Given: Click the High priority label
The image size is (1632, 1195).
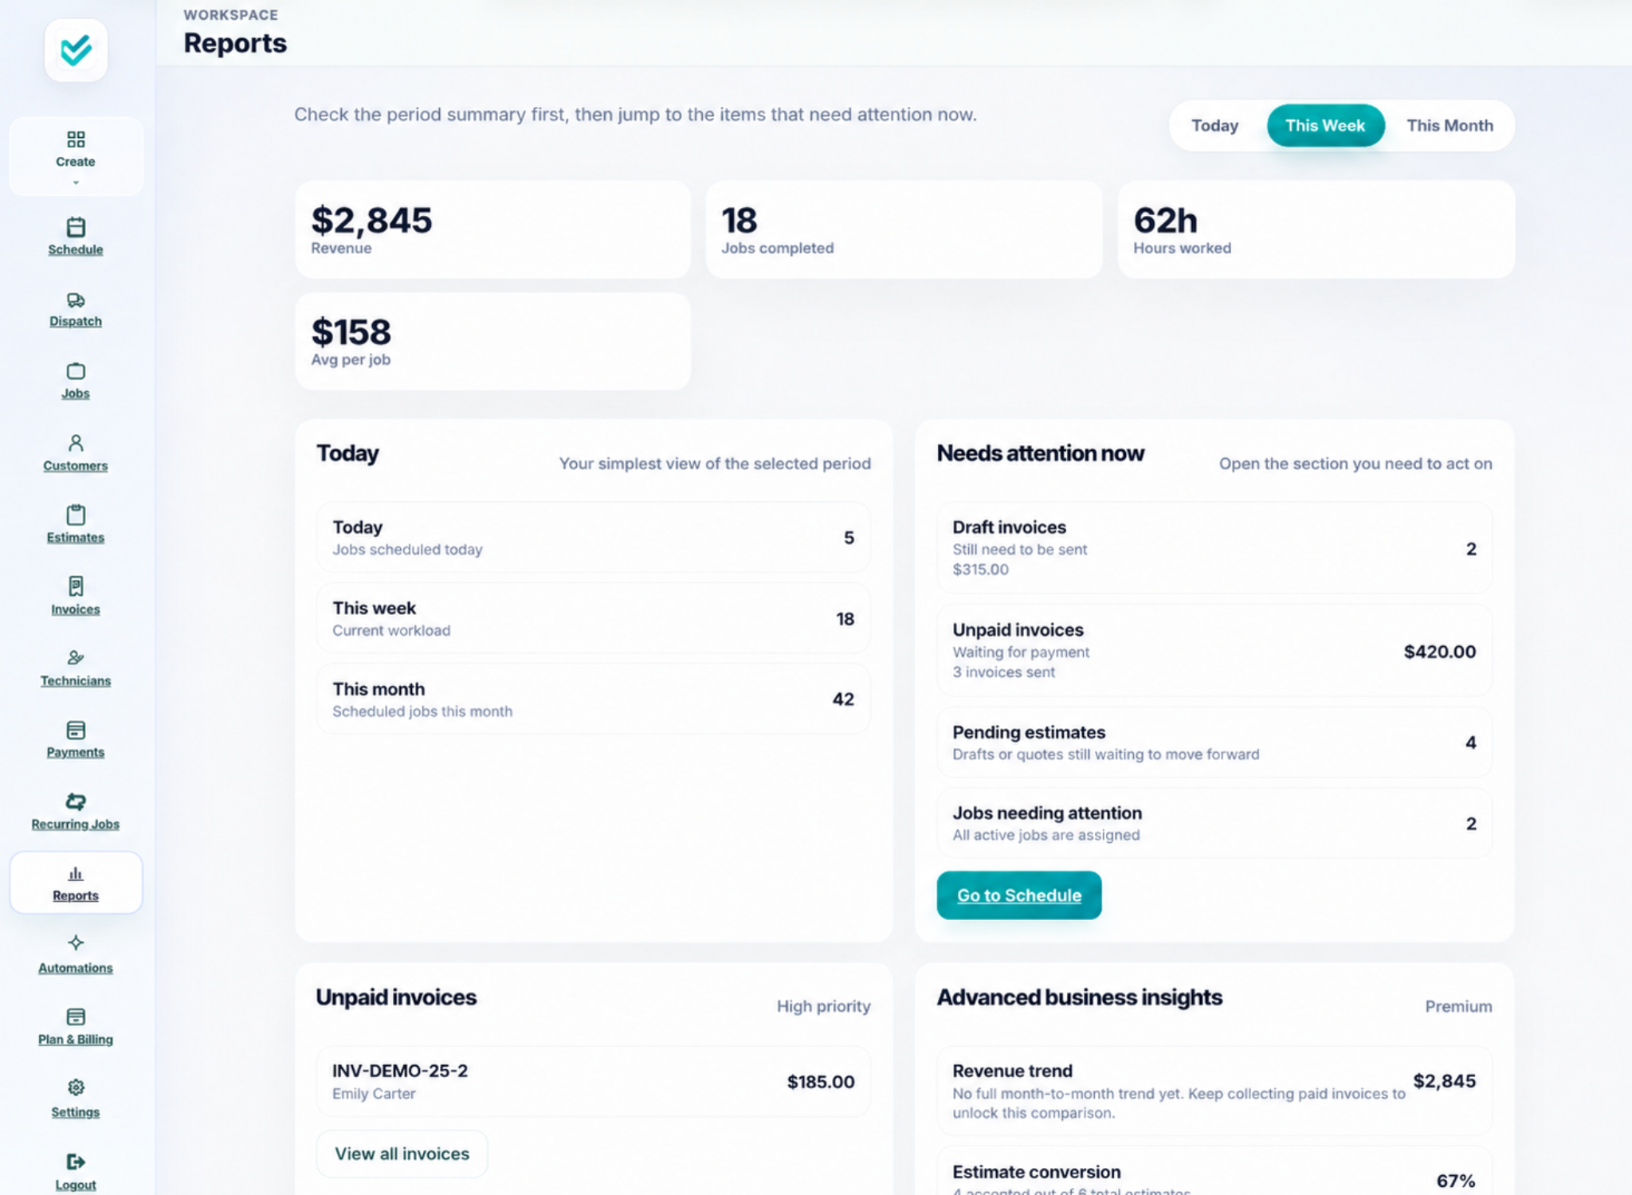Looking at the screenshot, I should tap(823, 1006).
